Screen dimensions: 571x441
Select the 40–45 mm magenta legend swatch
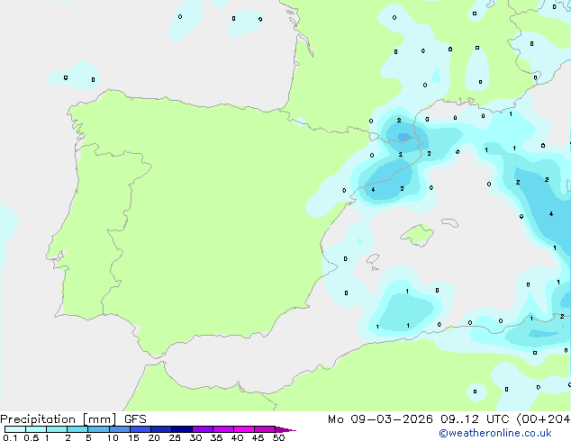[x=244, y=429]
